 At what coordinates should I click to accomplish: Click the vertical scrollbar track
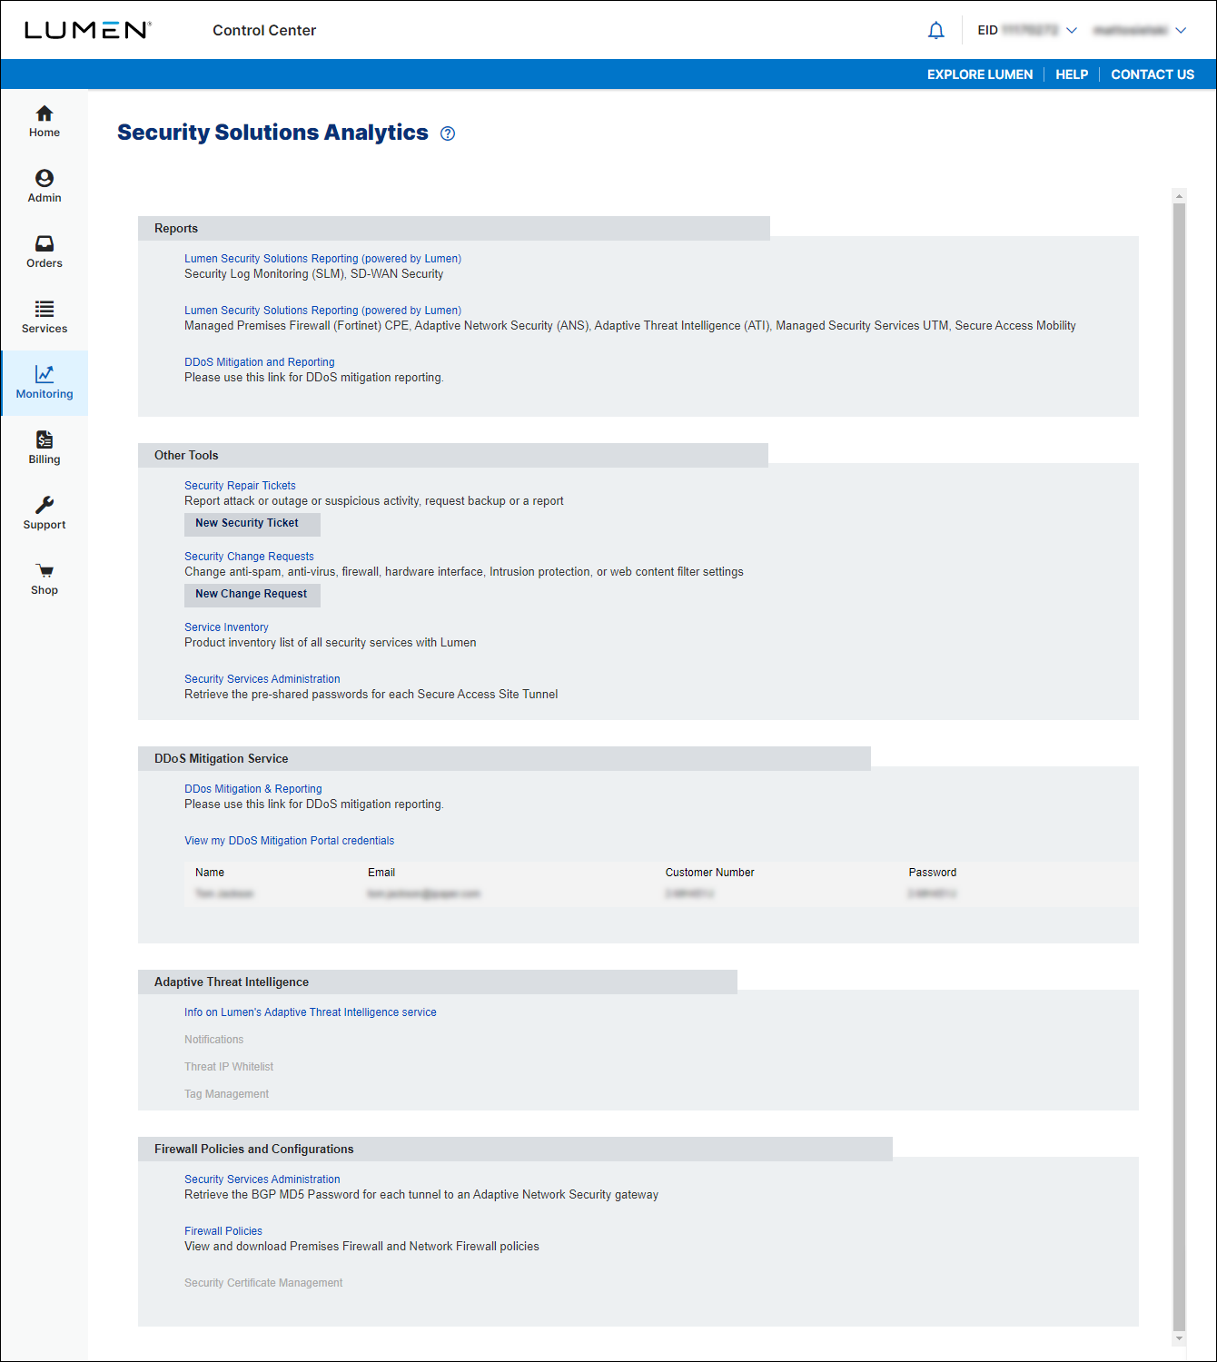coord(1179,766)
